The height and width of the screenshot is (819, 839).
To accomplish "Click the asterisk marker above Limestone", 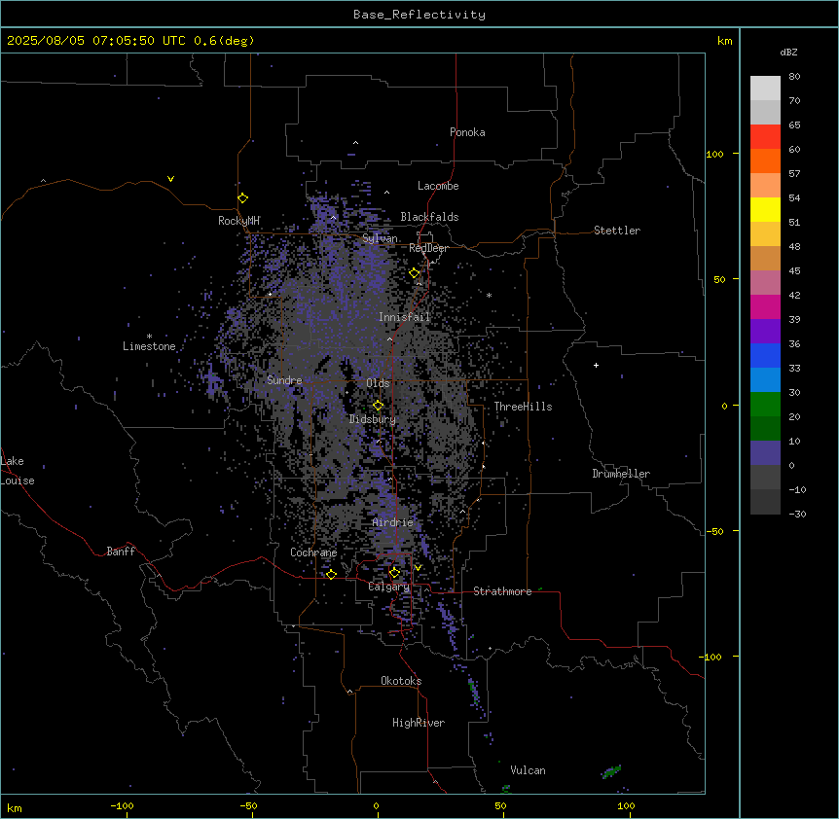I will (x=149, y=337).
